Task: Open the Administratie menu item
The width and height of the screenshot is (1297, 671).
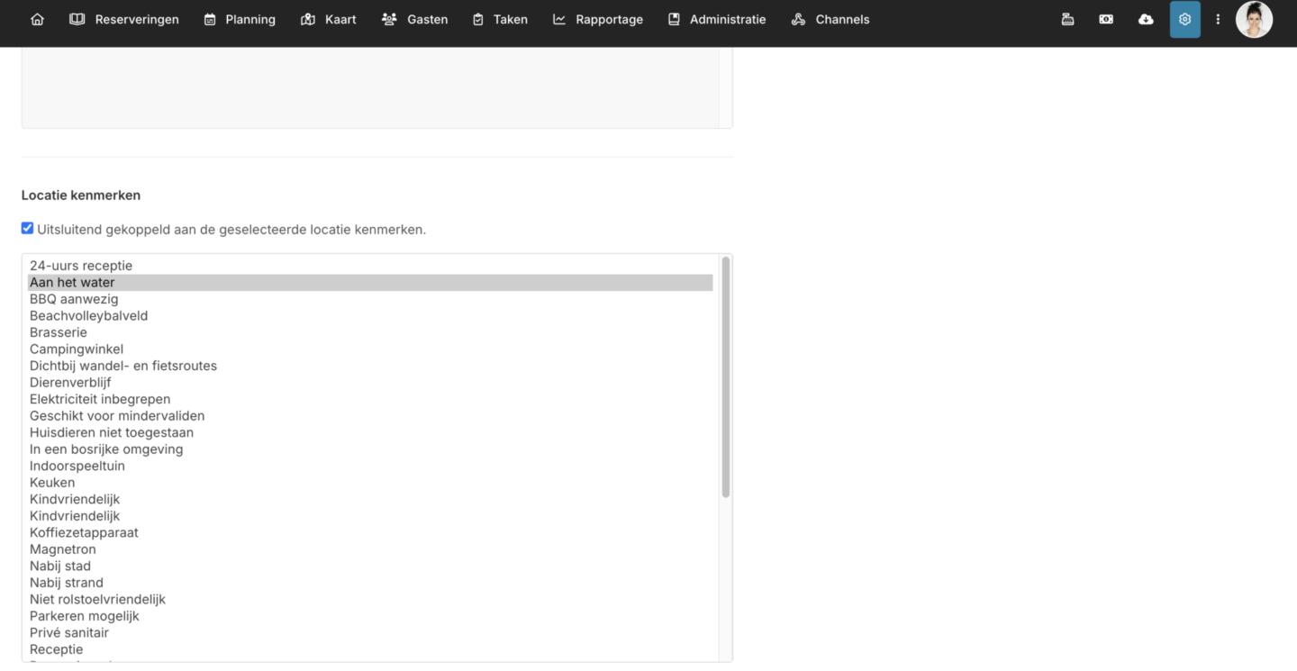Action: click(717, 19)
